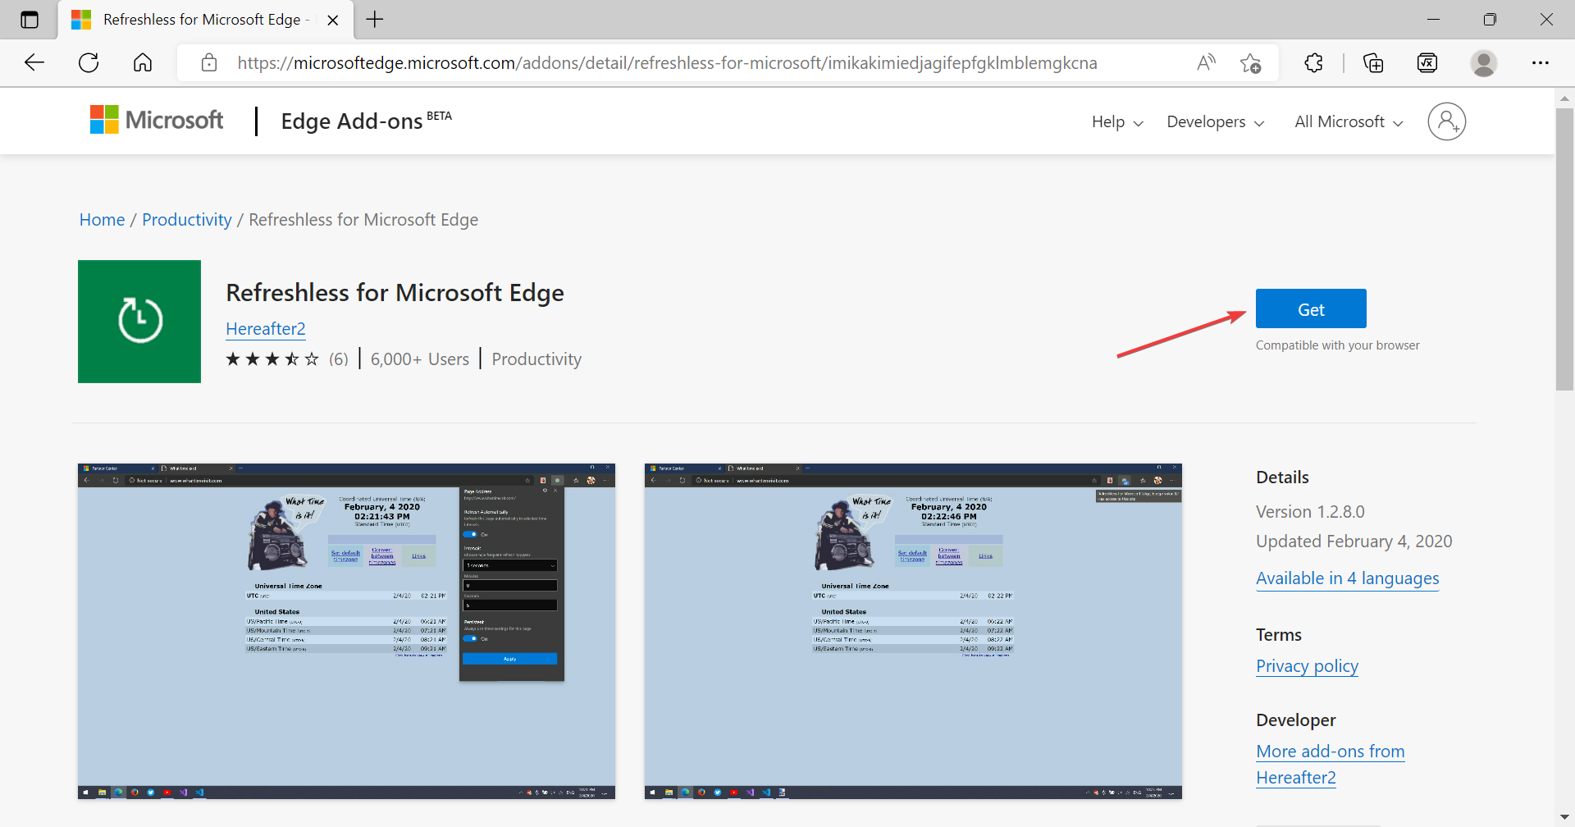Add this page to favorites

point(1251,63)
